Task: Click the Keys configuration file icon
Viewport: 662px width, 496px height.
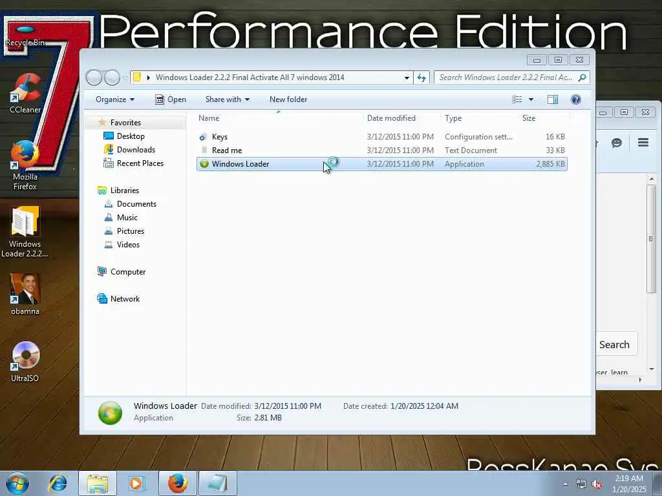Action: (204, 137)
